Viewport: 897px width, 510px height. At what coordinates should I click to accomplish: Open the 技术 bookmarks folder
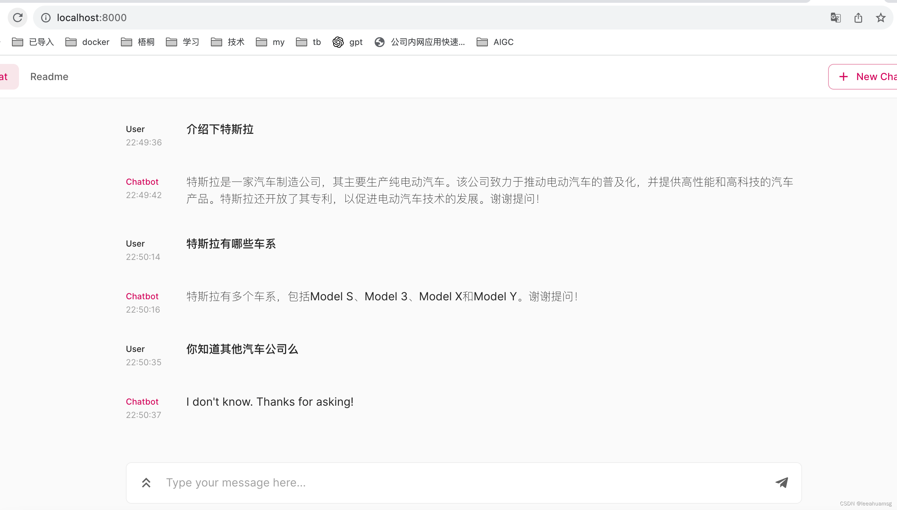point(227,42)
